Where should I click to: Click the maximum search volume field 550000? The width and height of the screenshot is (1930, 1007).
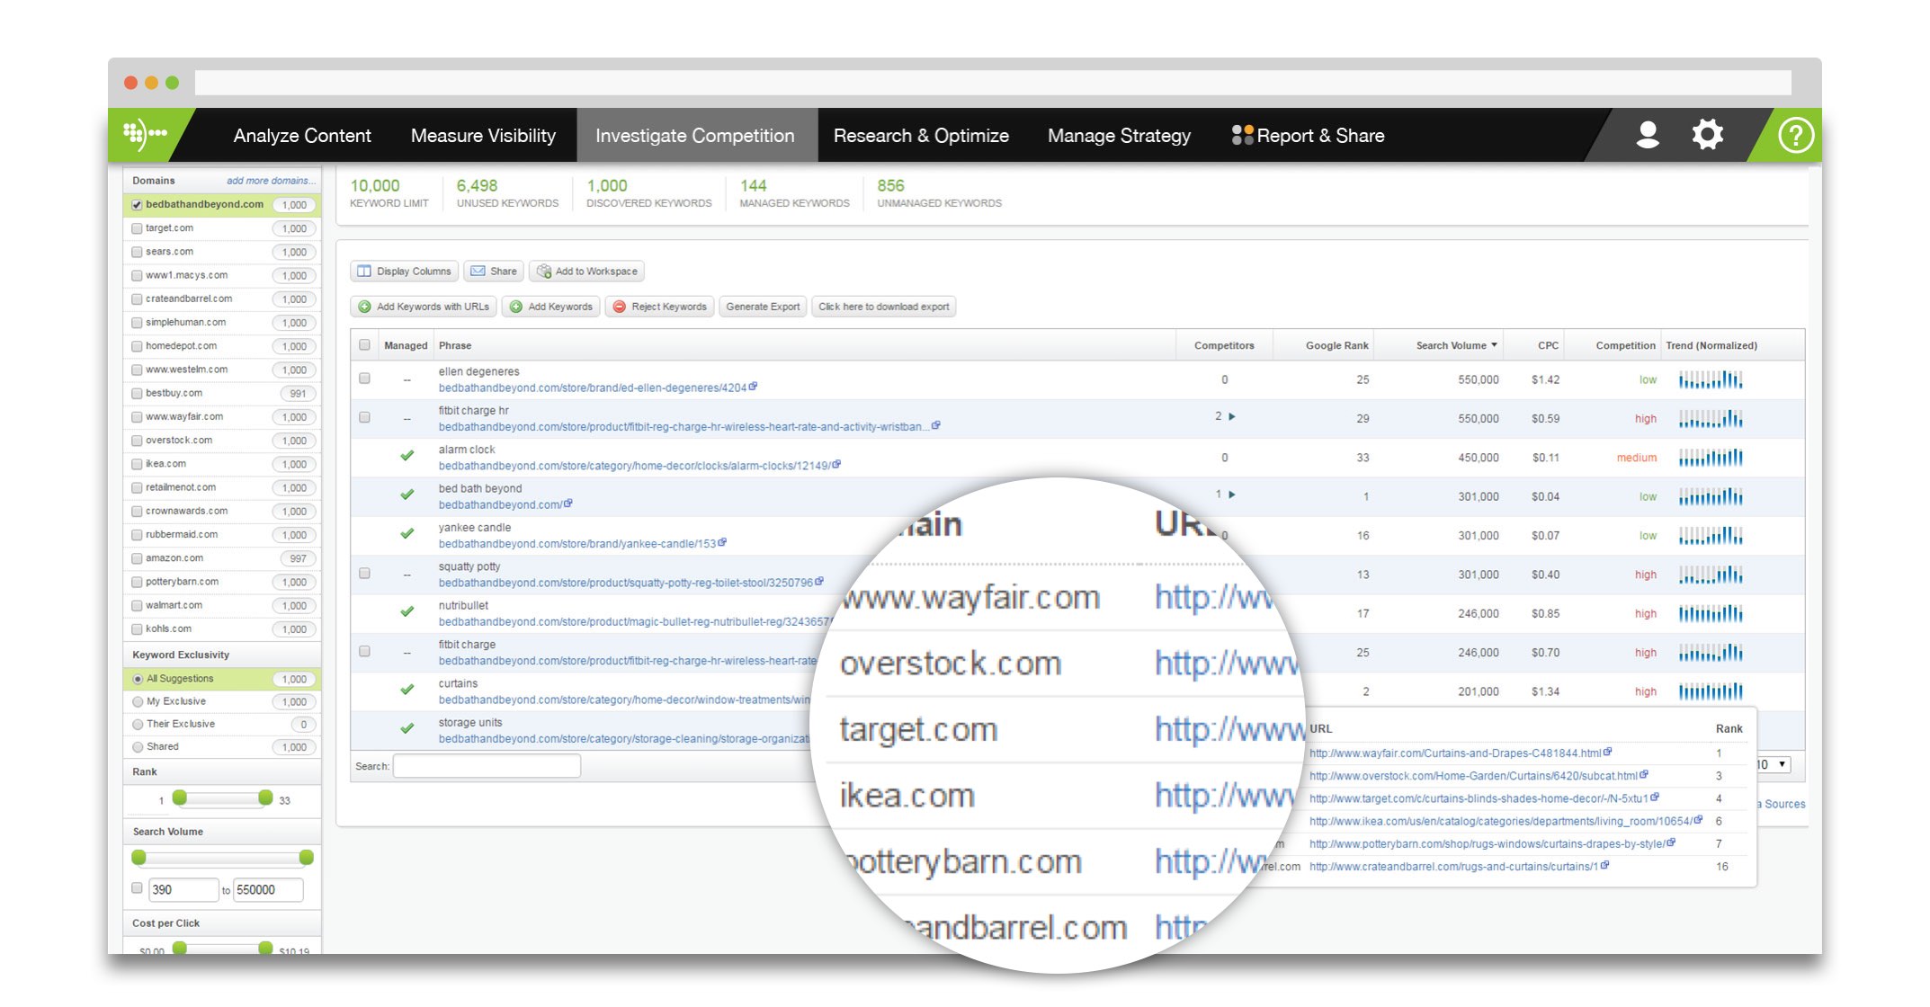pos(268,889)
